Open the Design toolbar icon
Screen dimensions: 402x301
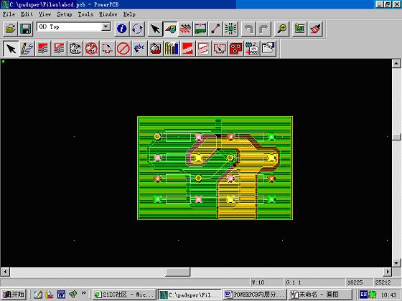click(185, 29)
